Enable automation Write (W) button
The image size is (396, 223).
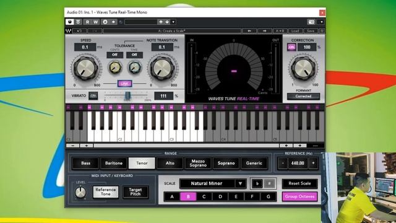pos(96,22)
